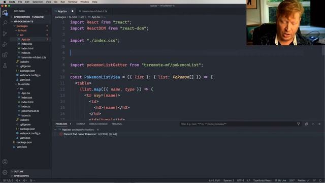The image size is (325, 183).
Task: Click the LF end-of-line status item
Action: [248, 180]
